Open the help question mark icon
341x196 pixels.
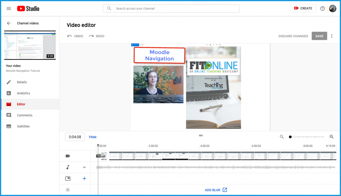coord(322,8)
